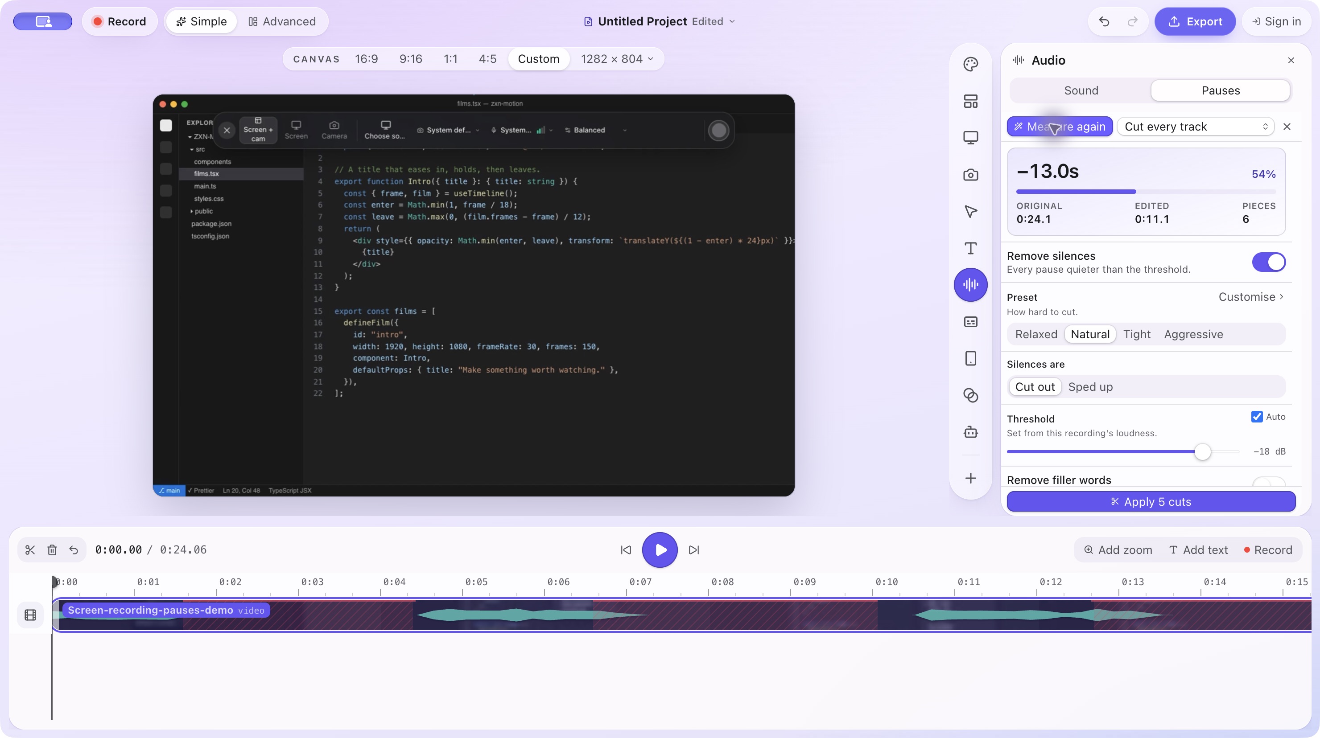Open the camera panel icon in sidebar
This screenshot has height=738, width=1320.
(970, 175)
